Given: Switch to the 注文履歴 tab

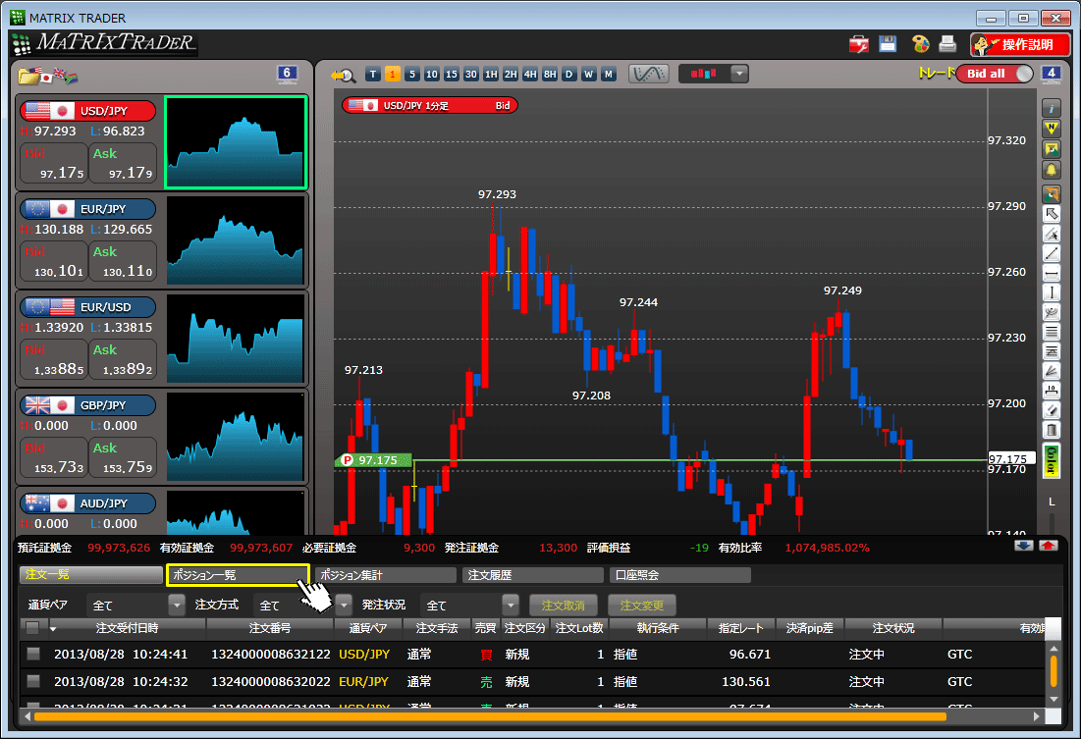Looking at the screenshot, I should pos(534,575).
